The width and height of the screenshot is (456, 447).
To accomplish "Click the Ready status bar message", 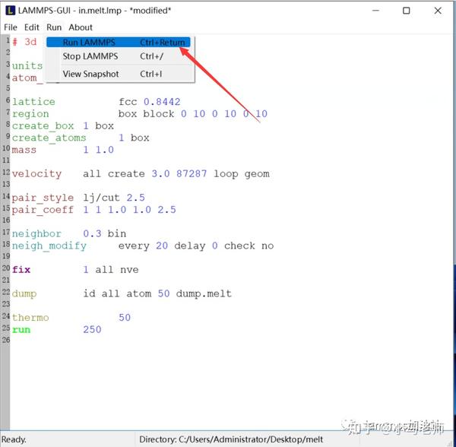I will [14, 439].
